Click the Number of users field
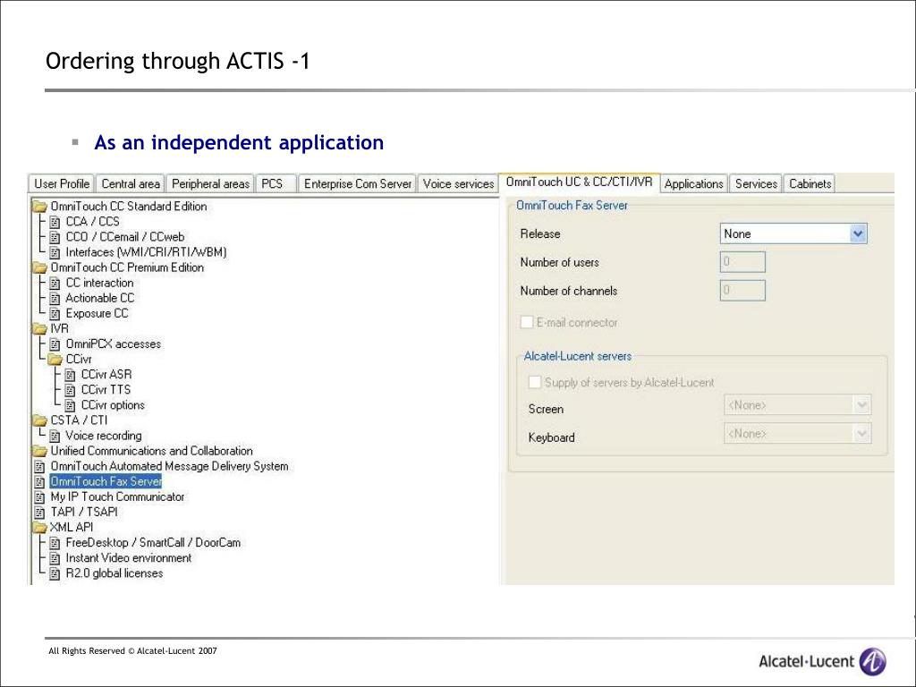Viewport: 916px width, 687px height. [x=742, y=262]
